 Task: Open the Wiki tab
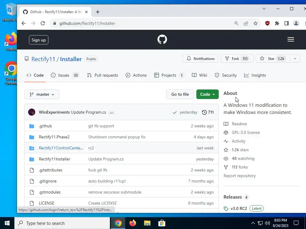pyautogui.click(x=199, y=75)
